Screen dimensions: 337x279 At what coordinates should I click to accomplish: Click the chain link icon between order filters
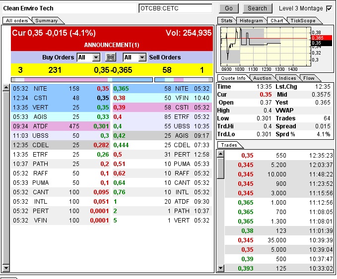point(111,57)
